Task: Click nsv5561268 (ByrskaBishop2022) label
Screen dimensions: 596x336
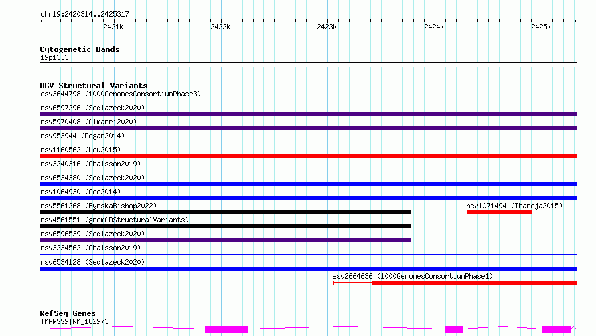Action: [98, 206]
